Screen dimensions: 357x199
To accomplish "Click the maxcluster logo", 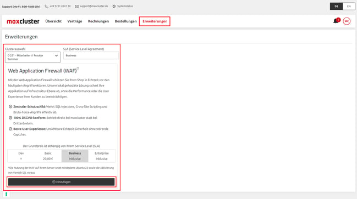I will 23,21.
